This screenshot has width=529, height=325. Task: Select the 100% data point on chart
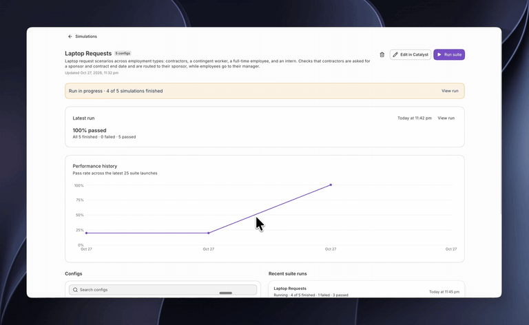[x=331, y=185]
